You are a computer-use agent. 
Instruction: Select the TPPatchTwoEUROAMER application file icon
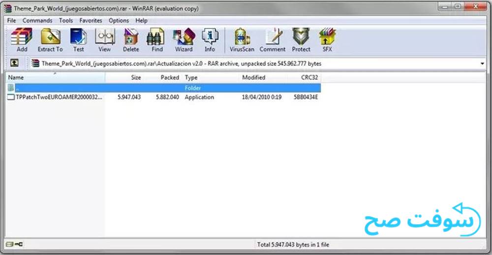point(11,97)
